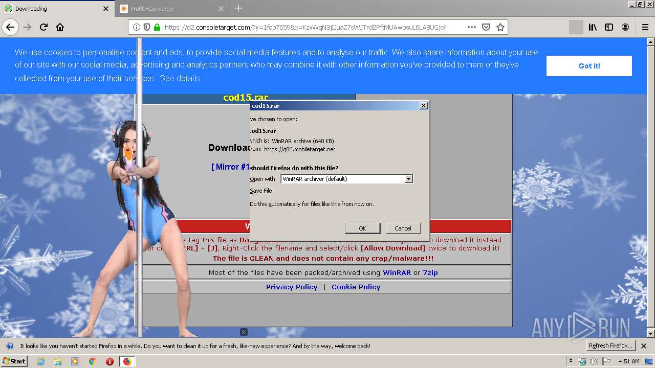The image size is (655, 368).
Task: Open the Windows Start menu
Action: pyautogui.click(x=14, y=361)
